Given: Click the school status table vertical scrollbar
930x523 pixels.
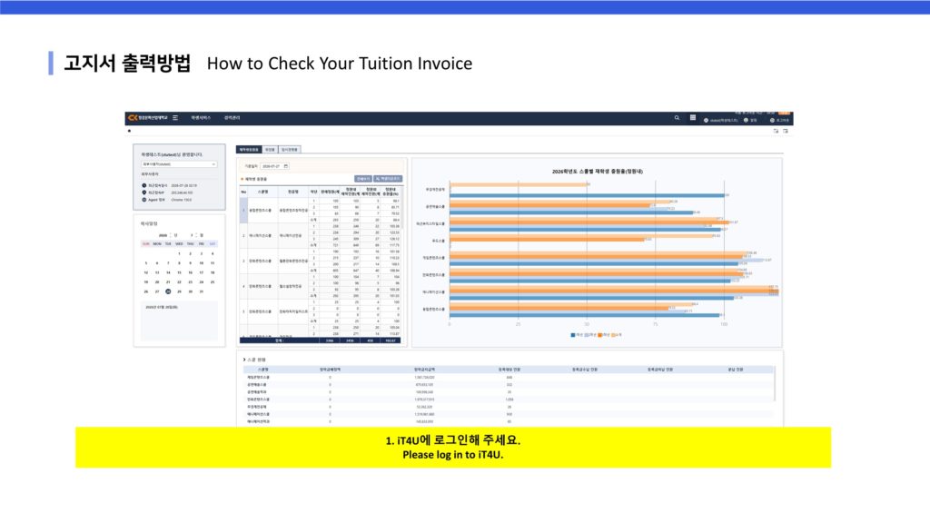Looking at the screenshot, I should tap(776, 384).
